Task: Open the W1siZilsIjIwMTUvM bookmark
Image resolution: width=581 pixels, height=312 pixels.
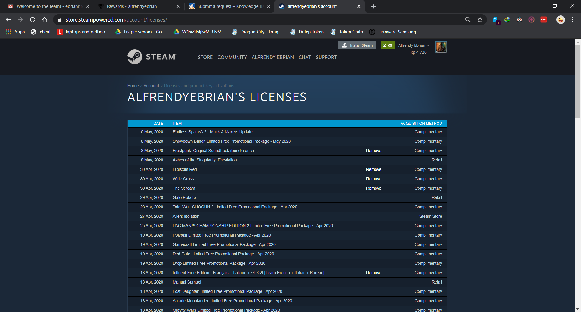Action: tap(199, 32)
